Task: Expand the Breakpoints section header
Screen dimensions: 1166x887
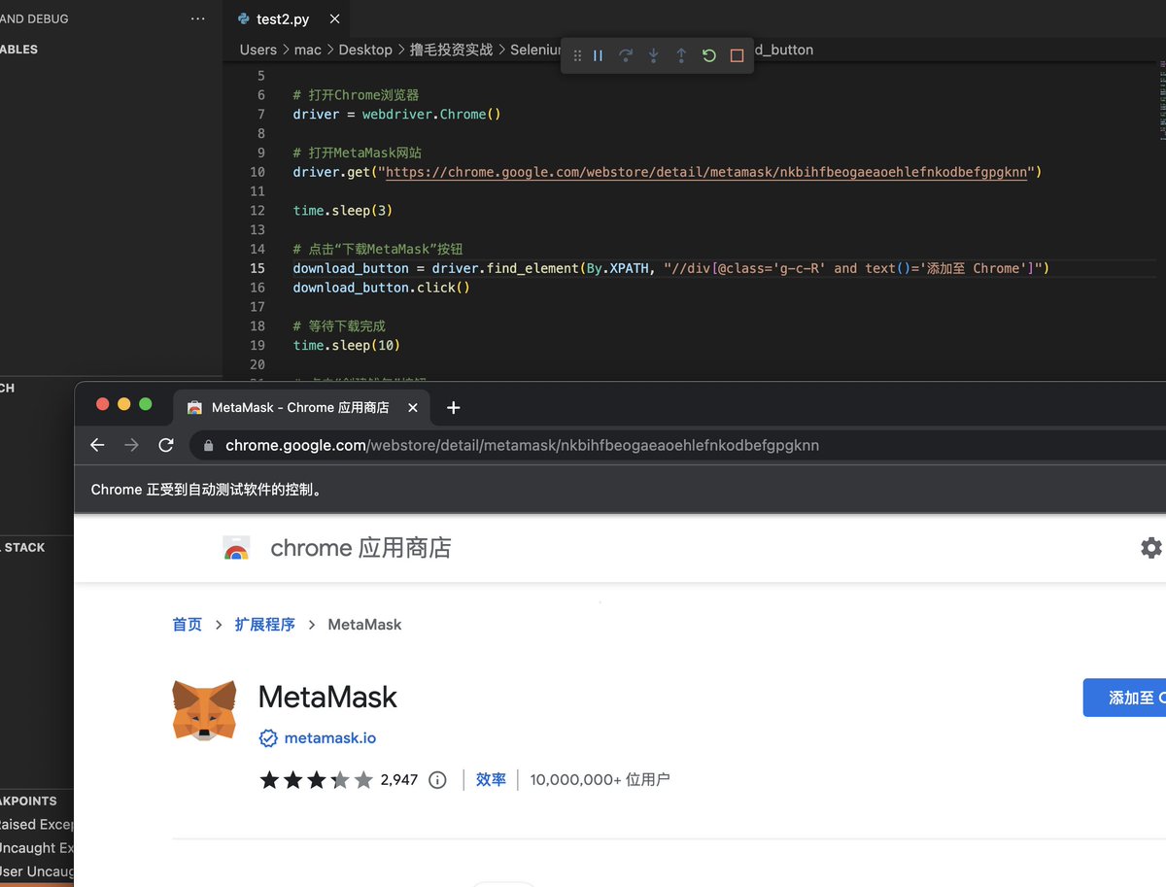Action: (37, 802)
